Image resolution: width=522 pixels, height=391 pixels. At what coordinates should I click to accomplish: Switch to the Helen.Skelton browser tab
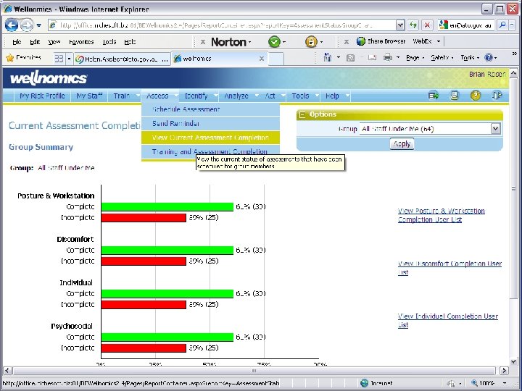click(x=122, y=59)
